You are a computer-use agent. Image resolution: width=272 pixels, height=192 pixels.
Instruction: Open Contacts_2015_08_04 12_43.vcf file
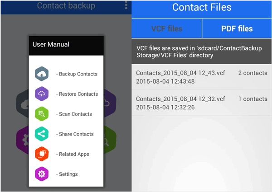point(202,77)
